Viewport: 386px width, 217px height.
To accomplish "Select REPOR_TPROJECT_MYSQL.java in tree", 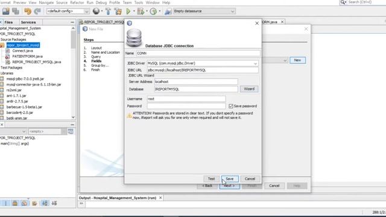I will (x=37, y=62).
